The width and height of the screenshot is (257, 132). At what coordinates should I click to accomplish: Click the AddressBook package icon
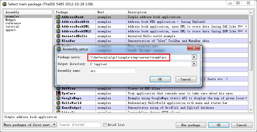click(58, 17)
